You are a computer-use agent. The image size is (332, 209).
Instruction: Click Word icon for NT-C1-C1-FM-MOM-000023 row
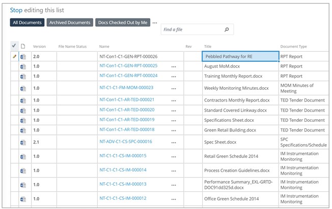tap(23, 88)
